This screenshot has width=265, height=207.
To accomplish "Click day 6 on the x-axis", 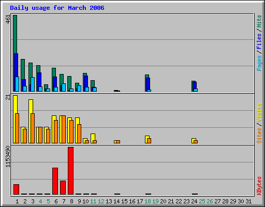I will click(56, 201).
